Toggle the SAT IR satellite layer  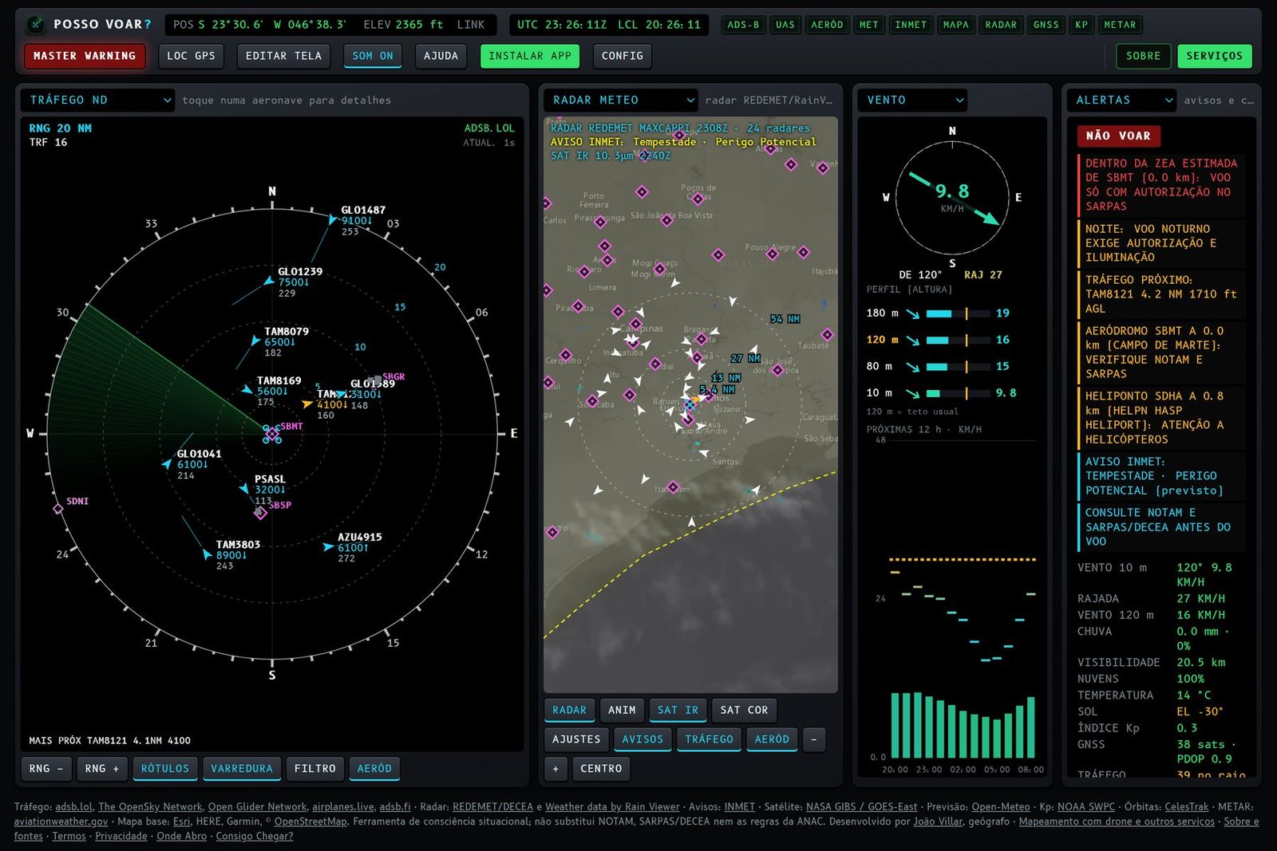pos(678,710)
